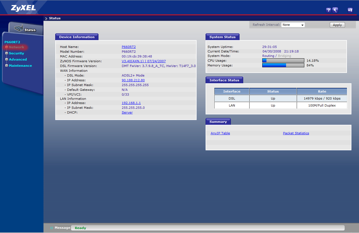Viewport: 359px width, 233px height.
Task: Open the V3.40(AXN.1) firmware version link
Action: pos(144,61)
